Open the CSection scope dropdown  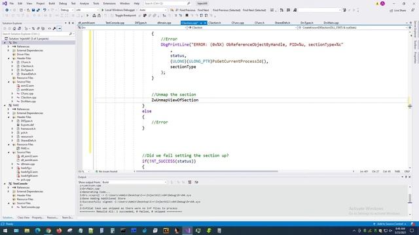click(242, 27)
